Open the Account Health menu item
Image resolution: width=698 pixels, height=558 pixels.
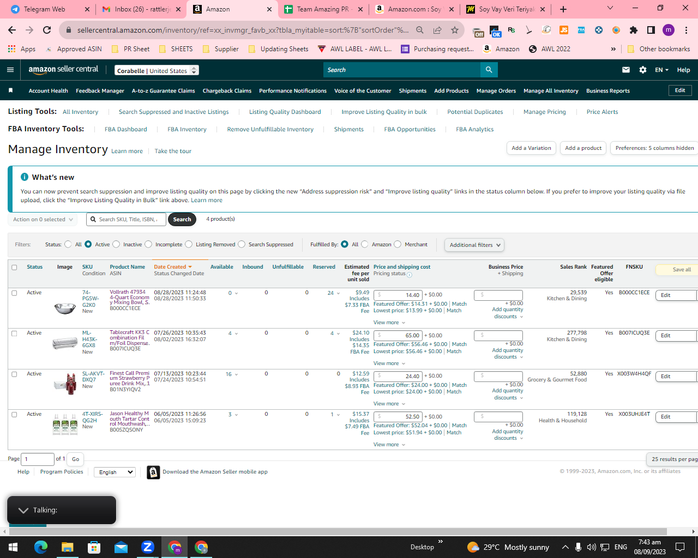pos(49,91)
